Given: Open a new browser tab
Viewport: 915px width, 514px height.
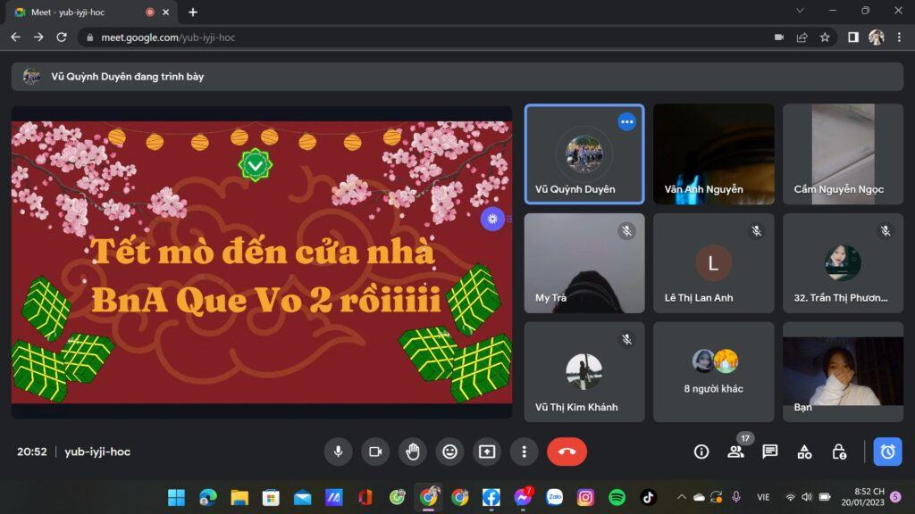Looking at the screenshot, I should [x=193, y=12].
